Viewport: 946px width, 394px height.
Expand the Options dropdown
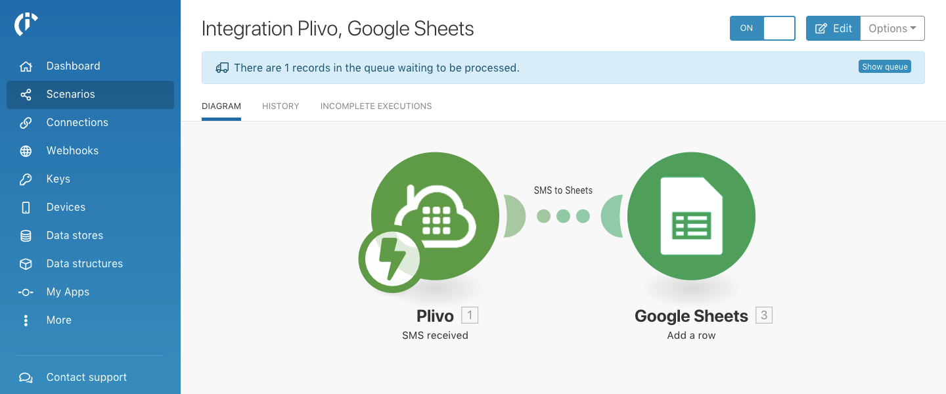[892, 28]
